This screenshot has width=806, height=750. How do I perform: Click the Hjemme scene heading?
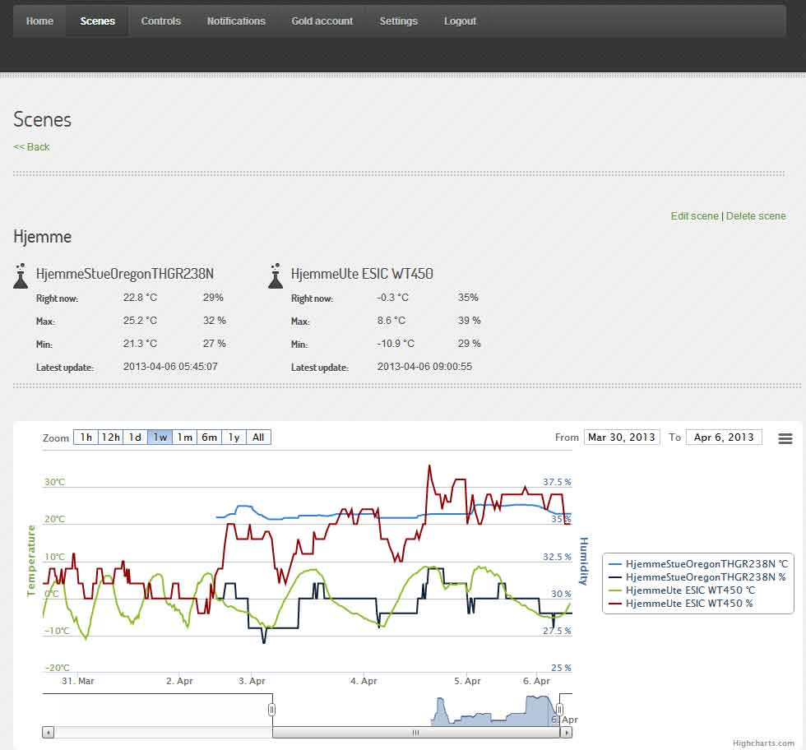coord(43,237)
